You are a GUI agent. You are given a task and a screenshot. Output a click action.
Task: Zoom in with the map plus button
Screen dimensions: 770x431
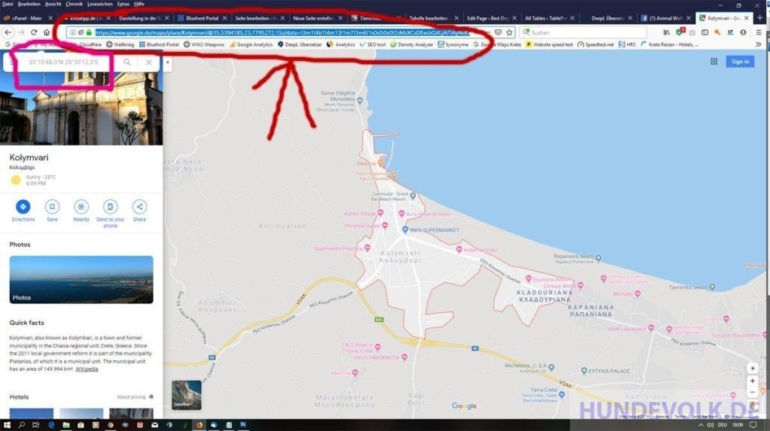coord(753,381)
